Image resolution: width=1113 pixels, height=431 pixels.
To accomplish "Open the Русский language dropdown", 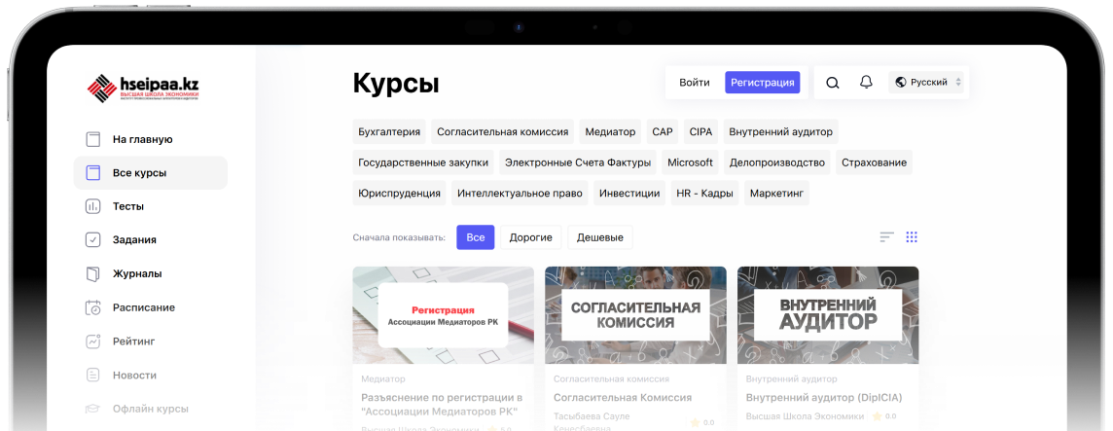I will click(926, 83).
